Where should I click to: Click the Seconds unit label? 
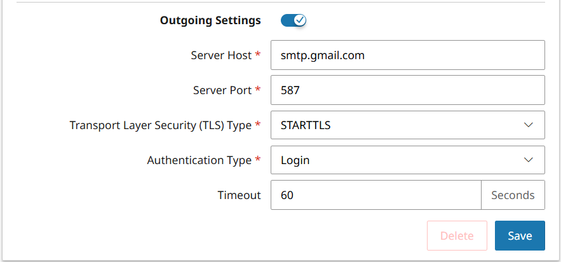click(x=513, y=195)
